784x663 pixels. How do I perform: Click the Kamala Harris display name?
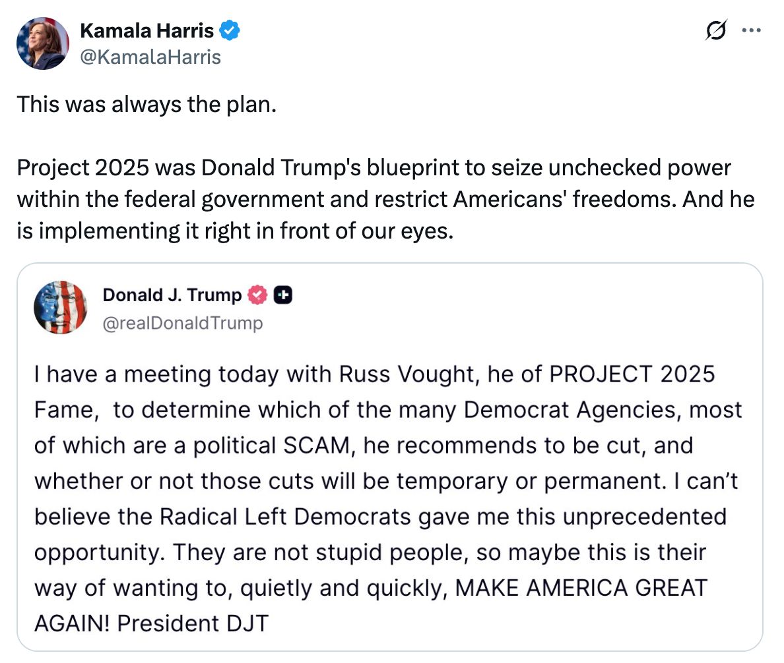(147, 30)
